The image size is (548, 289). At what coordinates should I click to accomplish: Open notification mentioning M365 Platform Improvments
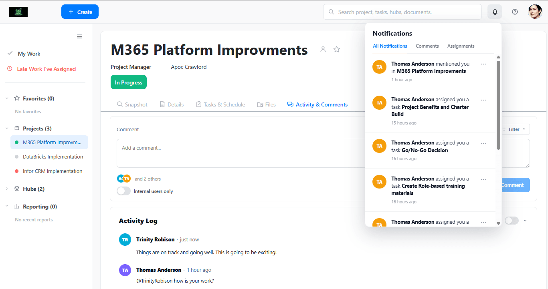tap(431, 71)
